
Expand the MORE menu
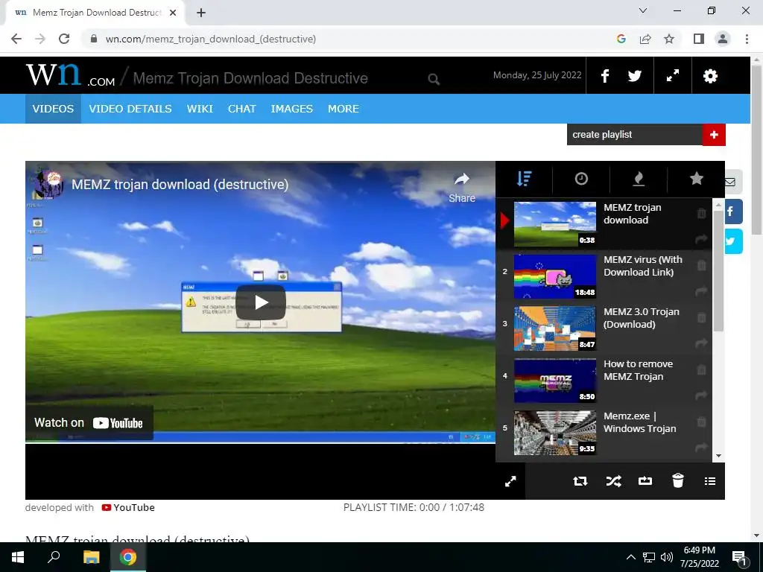click(343, 109)
